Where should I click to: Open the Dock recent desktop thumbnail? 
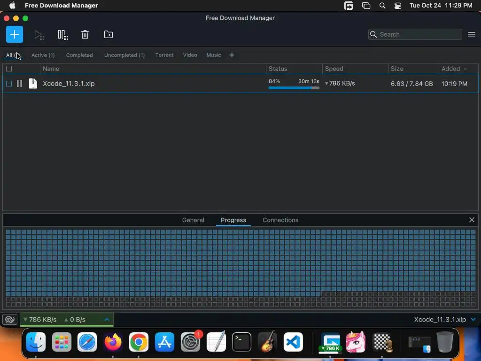[x=419, y=343]
